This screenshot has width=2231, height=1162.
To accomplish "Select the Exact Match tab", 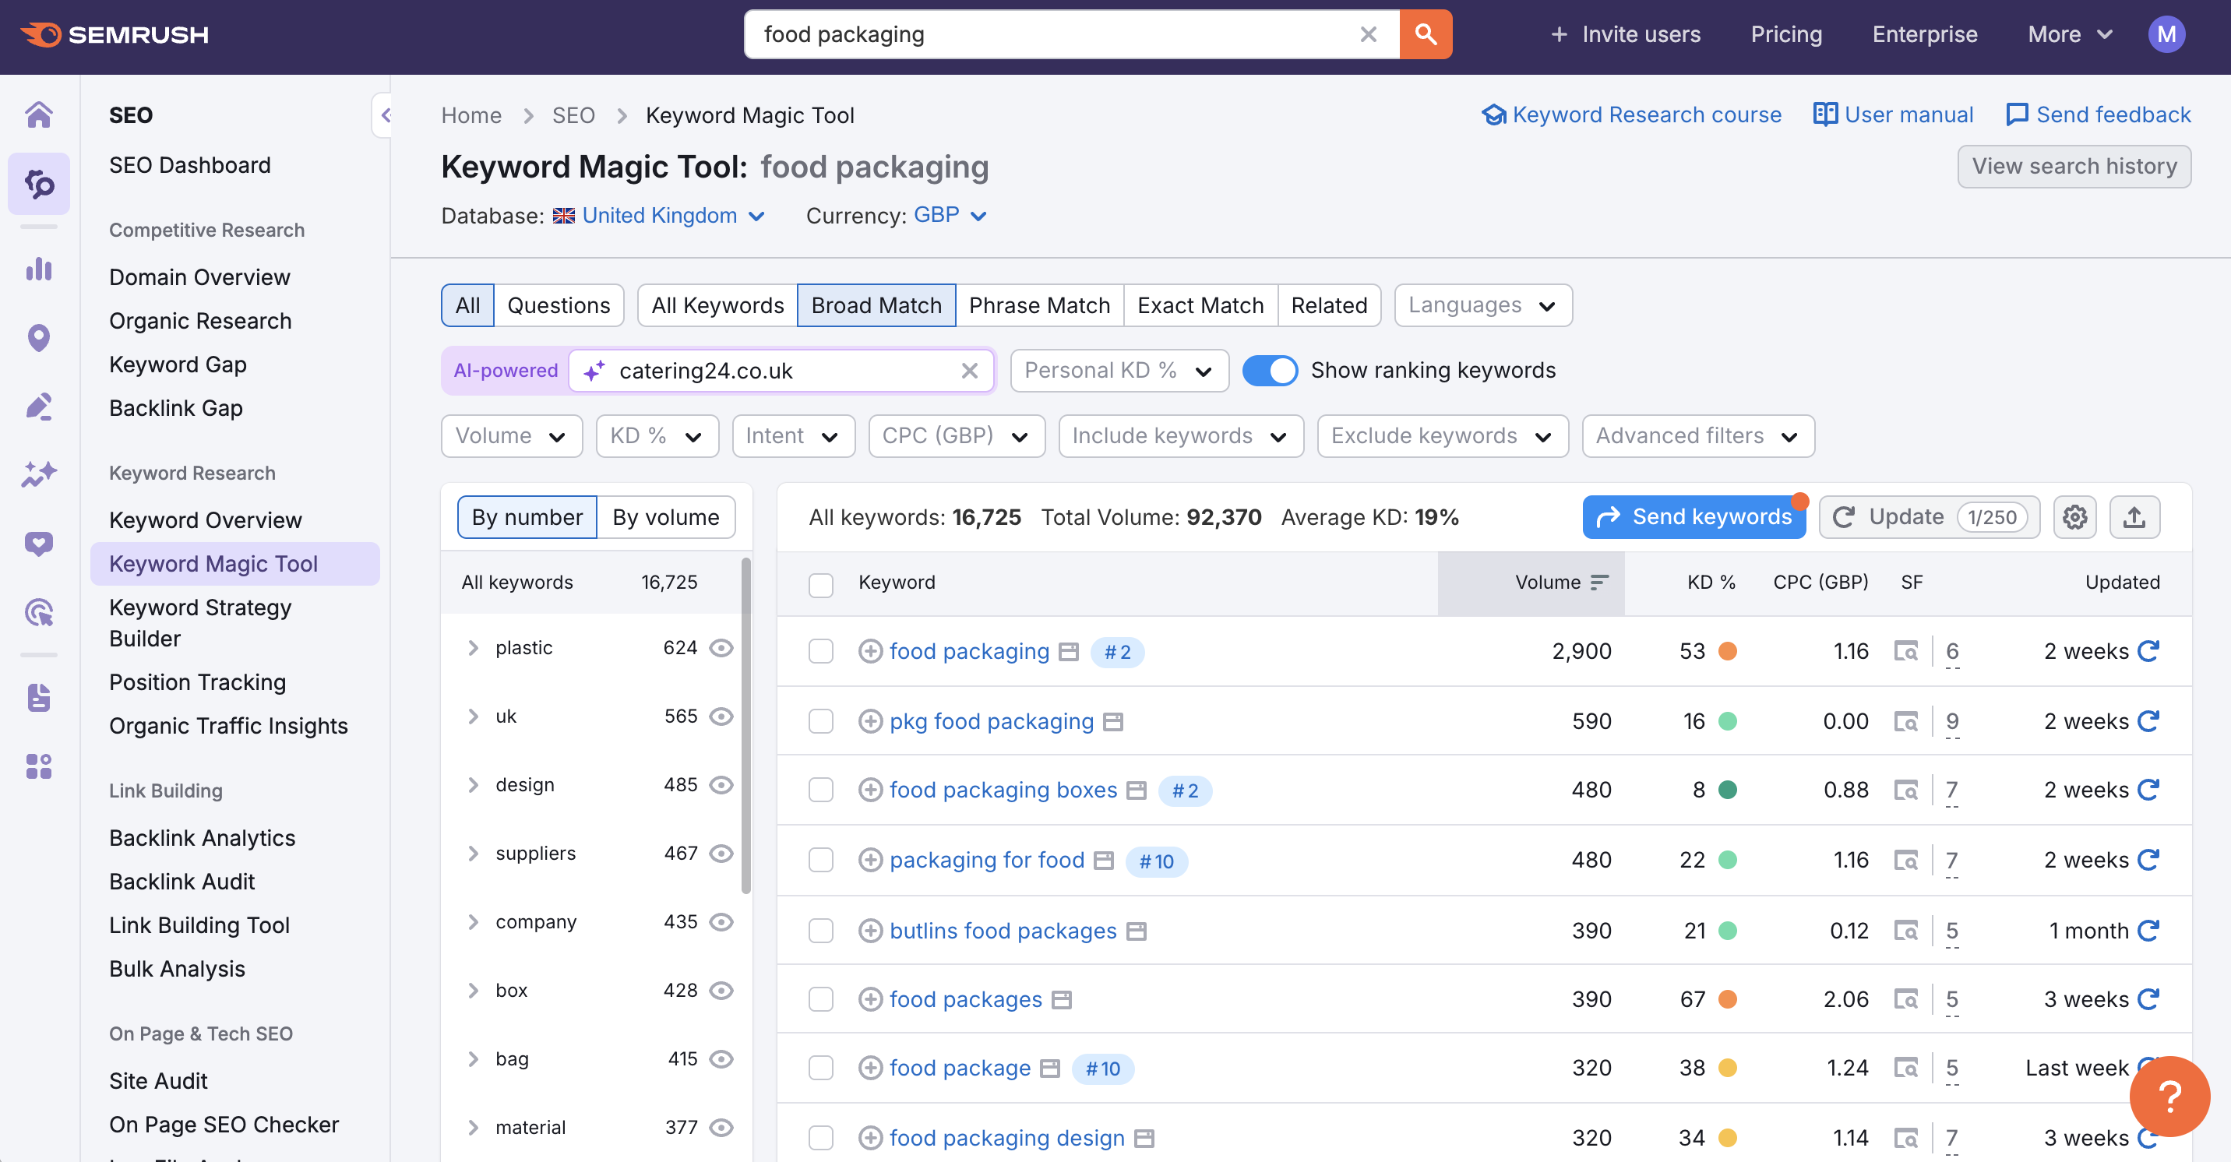I will point(1200,305).
